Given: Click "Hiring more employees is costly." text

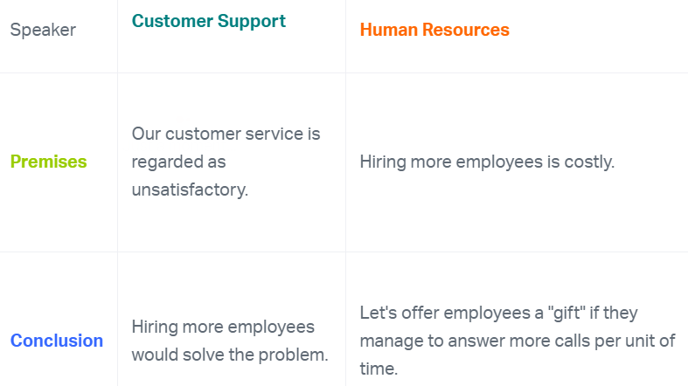Looking at the screenshot, I should (x=487, y=162).
